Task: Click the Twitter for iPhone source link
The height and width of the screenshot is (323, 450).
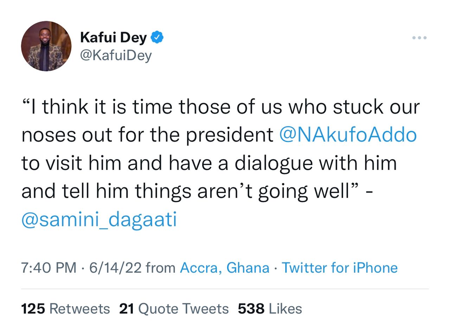Action: point(340,268)
